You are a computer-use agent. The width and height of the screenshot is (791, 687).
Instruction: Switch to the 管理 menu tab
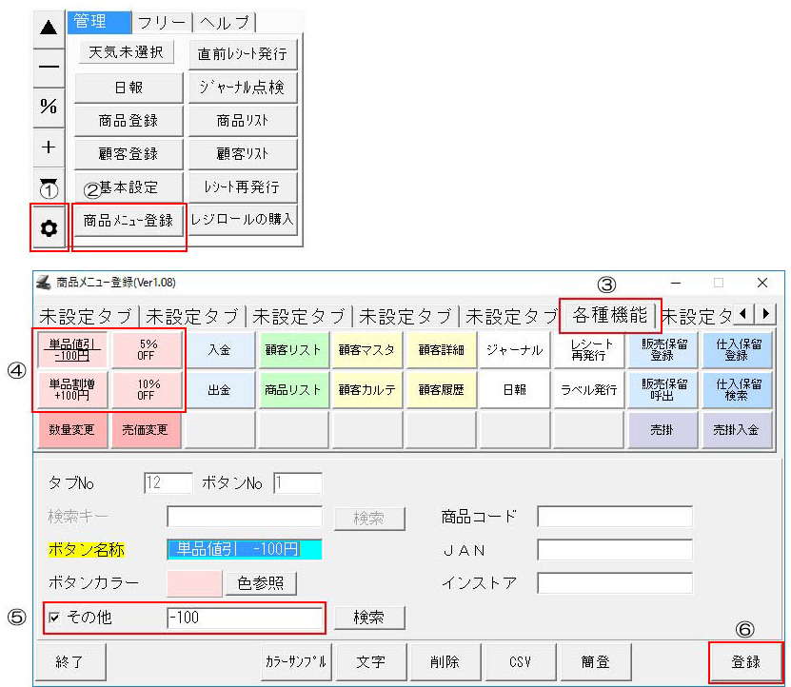click(98, 22)
